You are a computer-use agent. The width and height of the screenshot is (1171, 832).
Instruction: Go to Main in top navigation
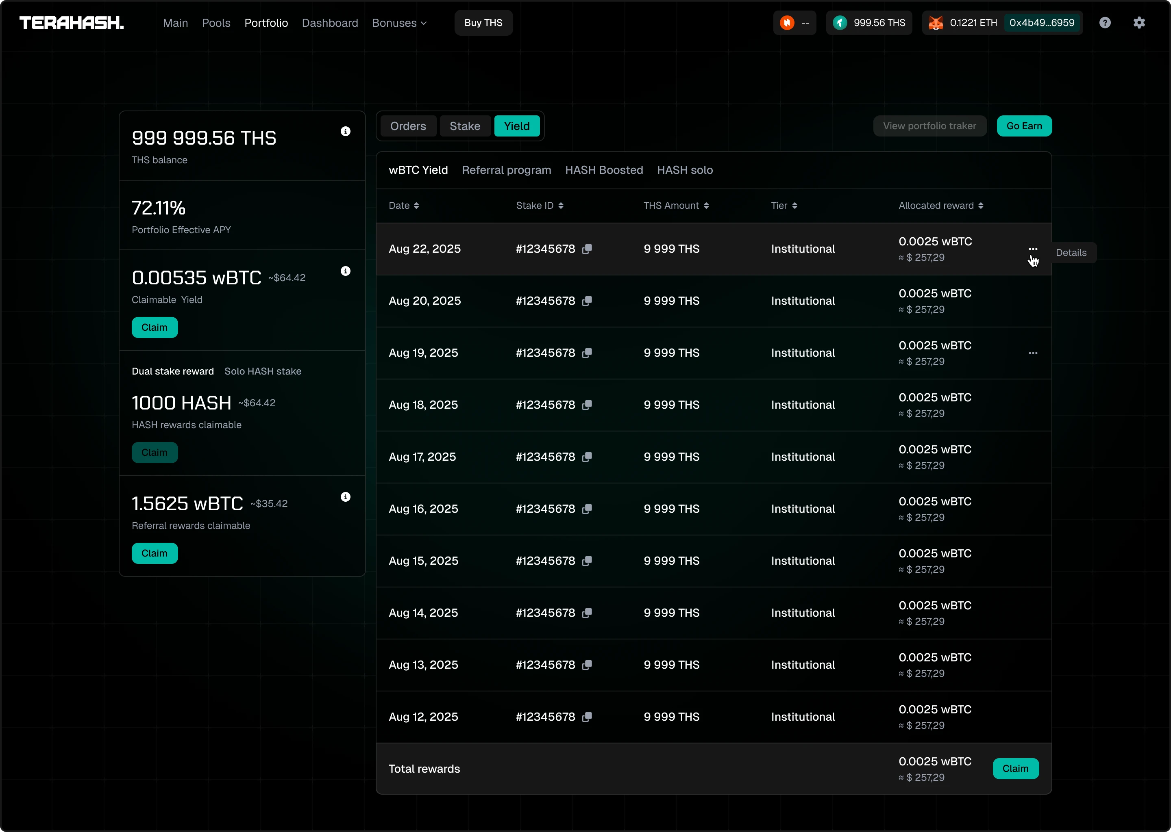175,23
